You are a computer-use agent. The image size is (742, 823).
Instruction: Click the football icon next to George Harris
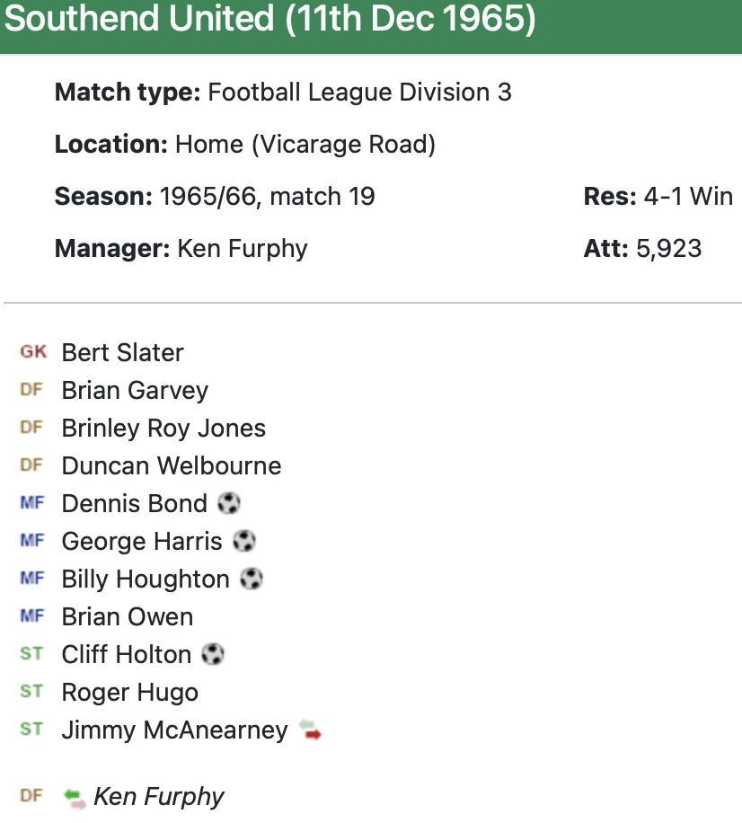244,541
